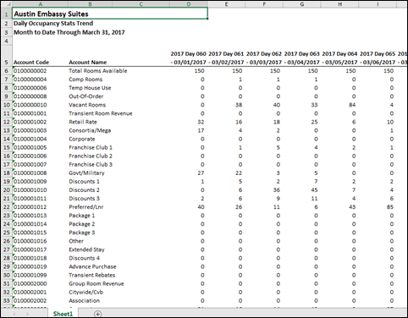Select the Consortia/Mega cell
This screenshot has width=408, height=318.
coord(90,130)
